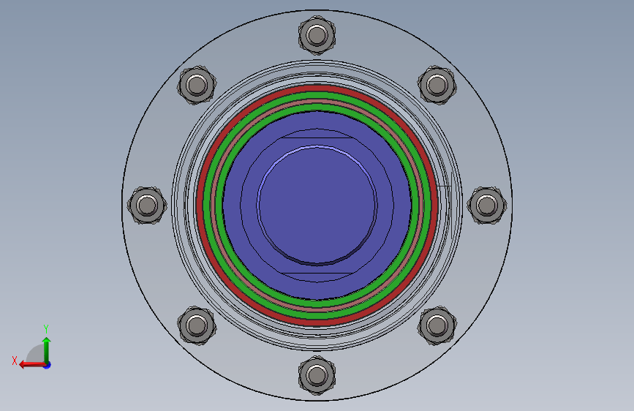
Task: Select the lower-right flange bolt
Action: point(437,325)
